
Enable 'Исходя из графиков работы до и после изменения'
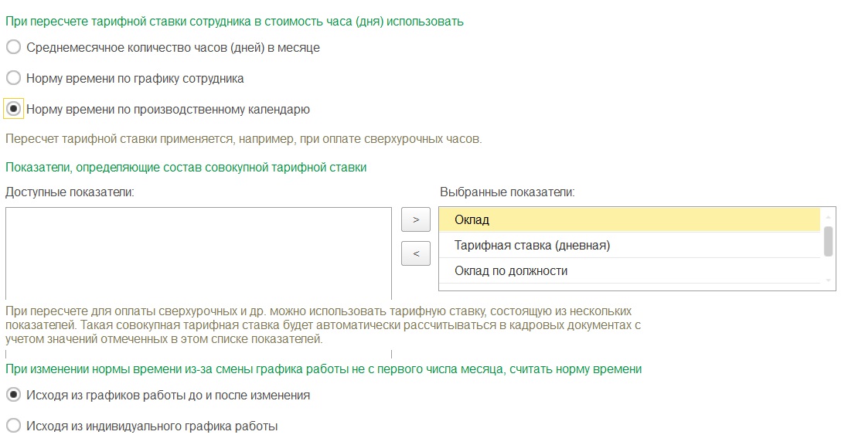tap(13, 395)
